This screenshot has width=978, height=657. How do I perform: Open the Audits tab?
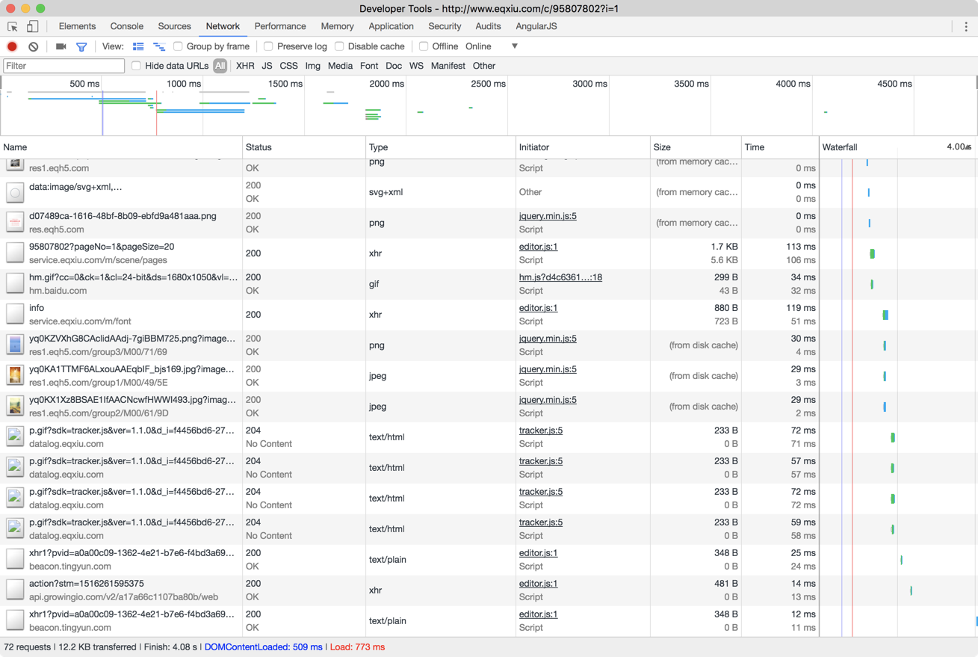coord(488,26)
